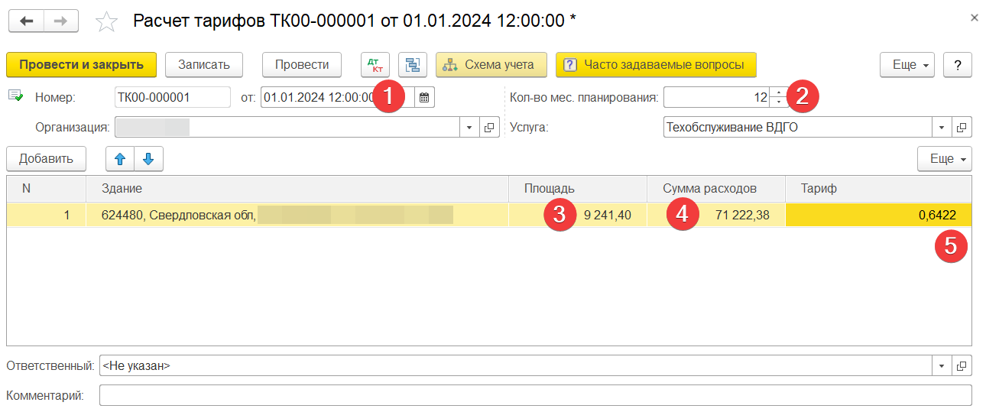Image resolution: width=986 pixels, height=412 pixels.
Task: Select the row number 1 cell
Action: pyautogui.click(x=46, y=216)
